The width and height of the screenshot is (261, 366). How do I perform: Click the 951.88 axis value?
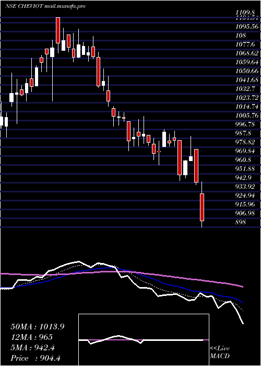coord(245,168)
